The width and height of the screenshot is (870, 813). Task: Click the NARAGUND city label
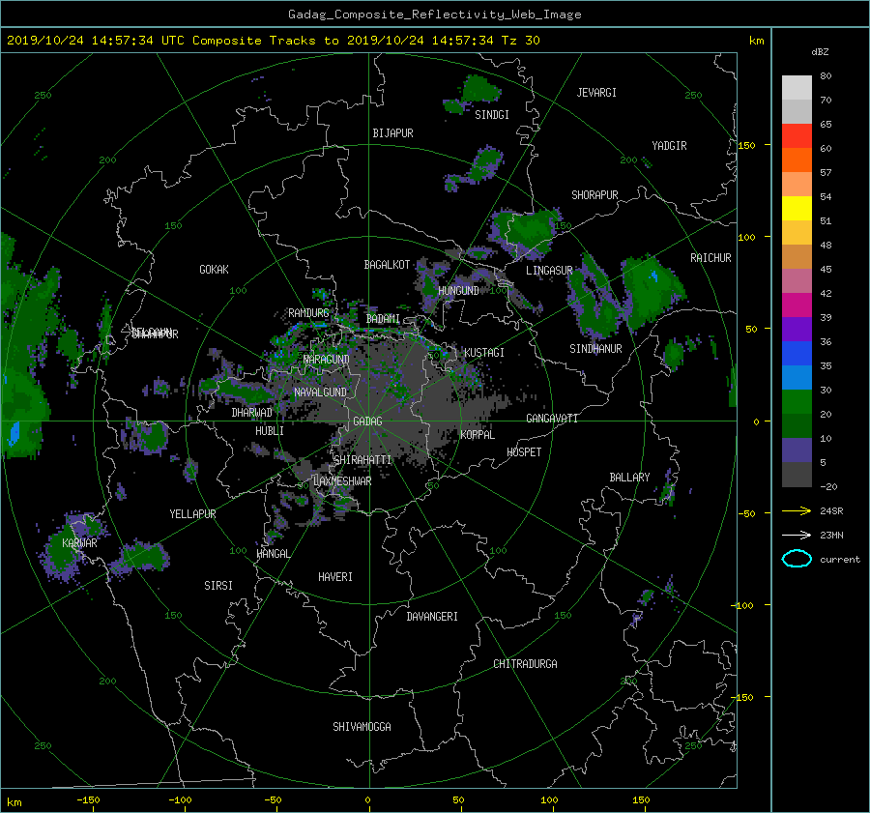(x=327, y=360)
